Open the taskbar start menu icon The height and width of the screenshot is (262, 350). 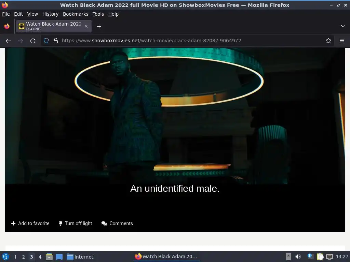pos(5,257)
